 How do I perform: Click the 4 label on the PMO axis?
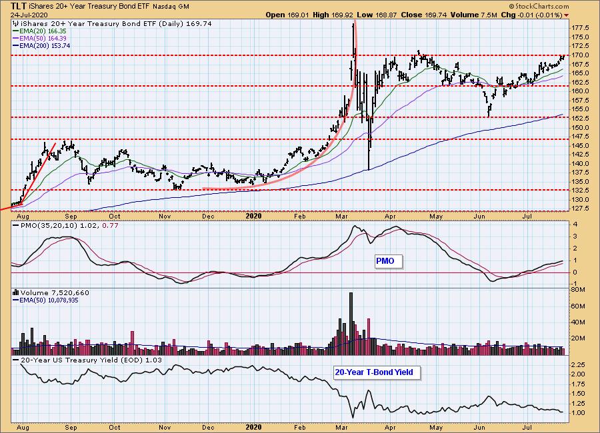pyautogui.click(x=575, y=224)
